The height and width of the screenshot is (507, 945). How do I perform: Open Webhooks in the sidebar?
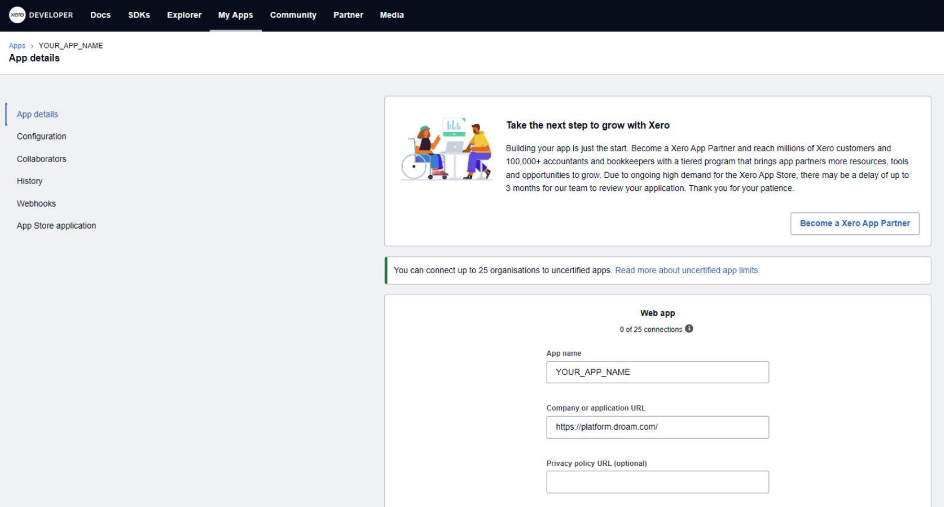[x=36, y=204]
